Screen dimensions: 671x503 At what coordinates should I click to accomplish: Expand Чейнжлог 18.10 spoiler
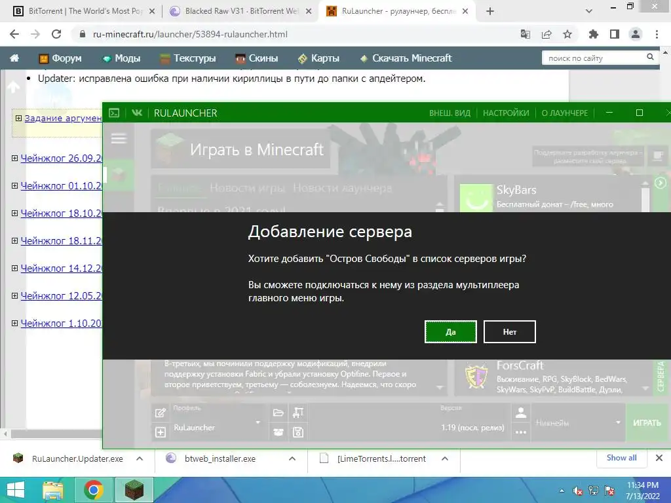[x=14, y=213]
